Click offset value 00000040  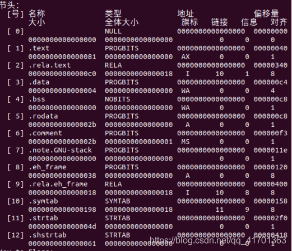[x=271, y=48]
